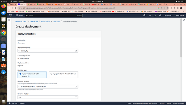Launch Firefox from the dock
Screen dimensions: 186x105
point(3,6)
